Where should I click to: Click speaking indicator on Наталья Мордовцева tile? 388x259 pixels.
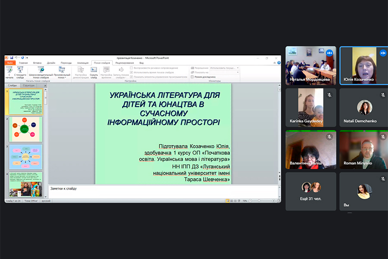(329, 53)
